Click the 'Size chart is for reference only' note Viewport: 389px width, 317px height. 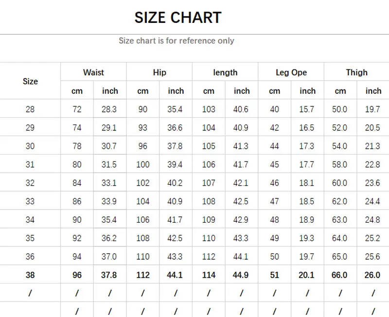(x=177, y=41)
